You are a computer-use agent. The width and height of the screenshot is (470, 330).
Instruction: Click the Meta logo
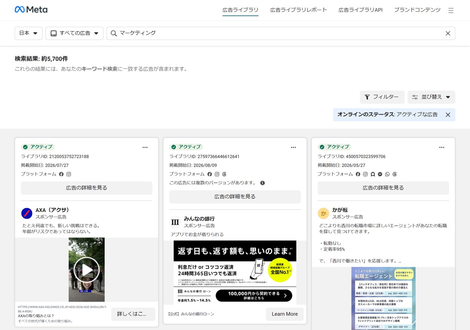[x=31, y=10]
